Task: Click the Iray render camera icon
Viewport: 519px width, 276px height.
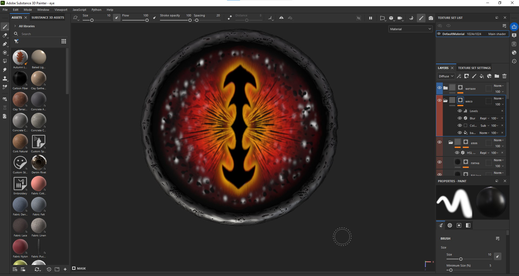Action: [431, 18]
